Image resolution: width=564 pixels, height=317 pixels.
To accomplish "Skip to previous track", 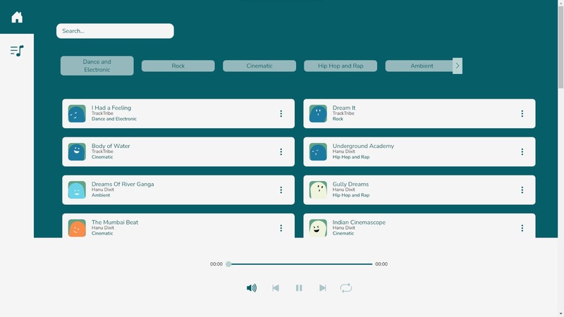I will [x=276, y=288].
